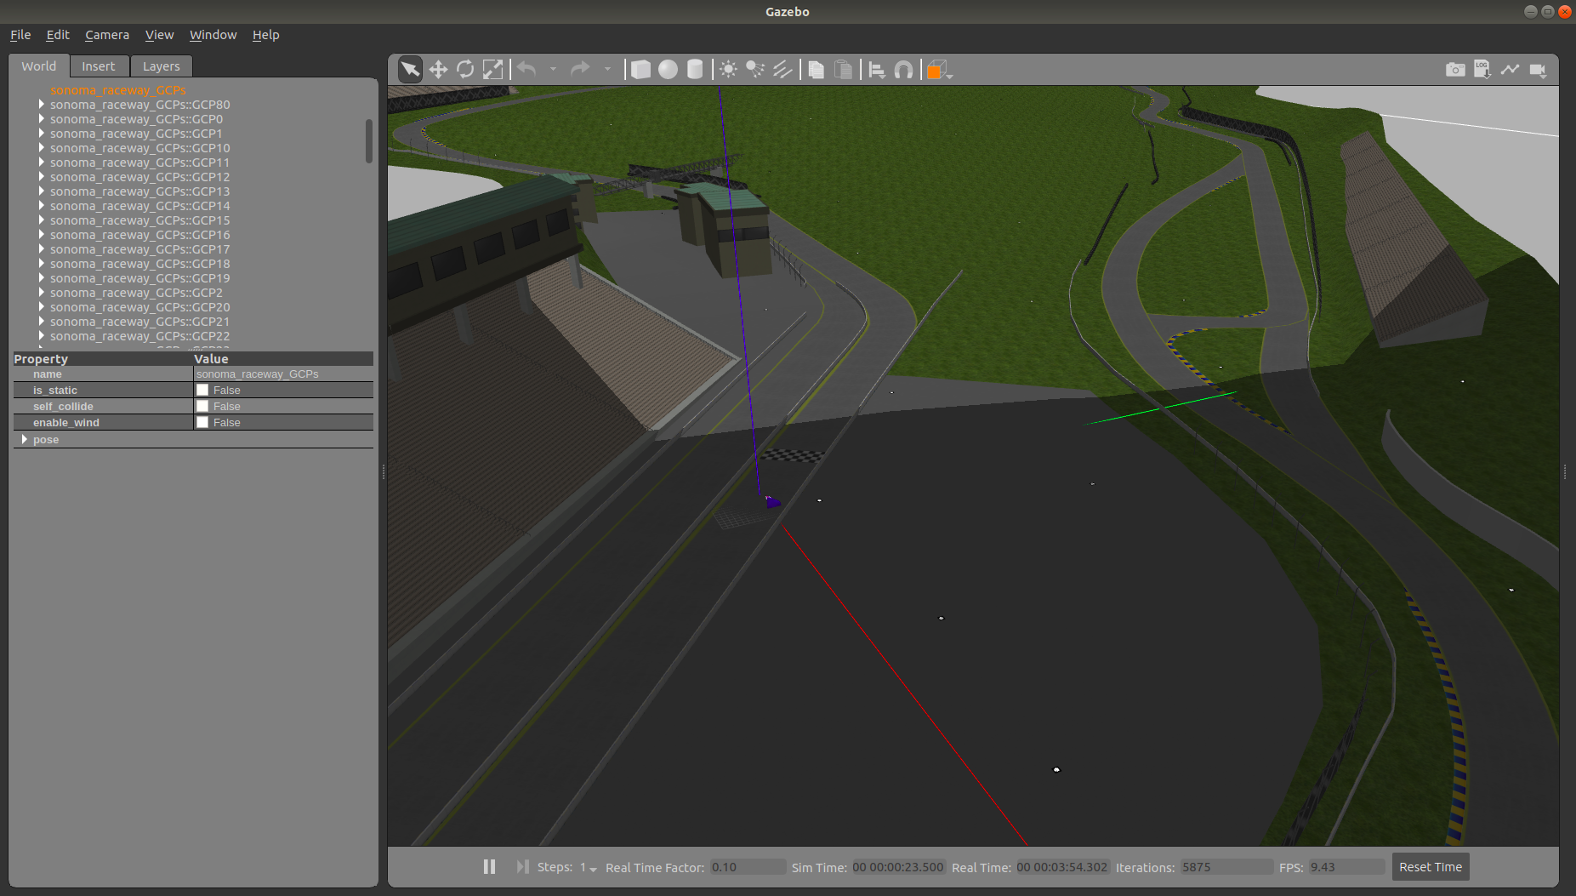Click the Reset Time button
The height and width of the screenshot is (896, 1576).
tap(1430, 866)
